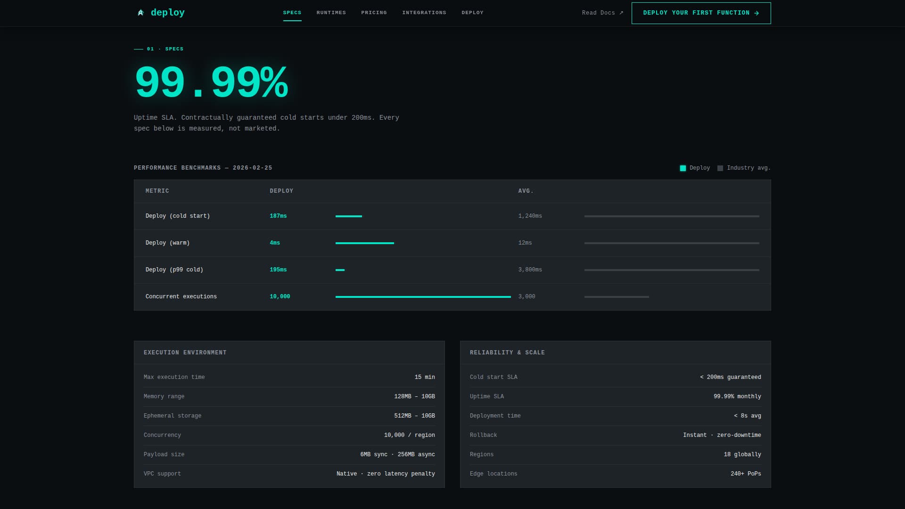Click the 01 · SPECS section label
905x509 pixels.
[x=165, y=49]
